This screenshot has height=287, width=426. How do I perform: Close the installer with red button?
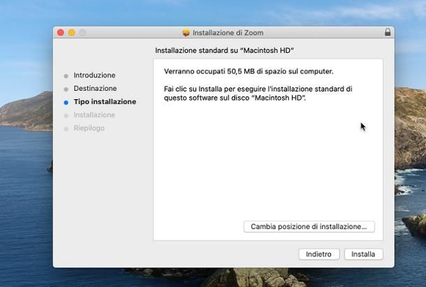pos(61,33)
